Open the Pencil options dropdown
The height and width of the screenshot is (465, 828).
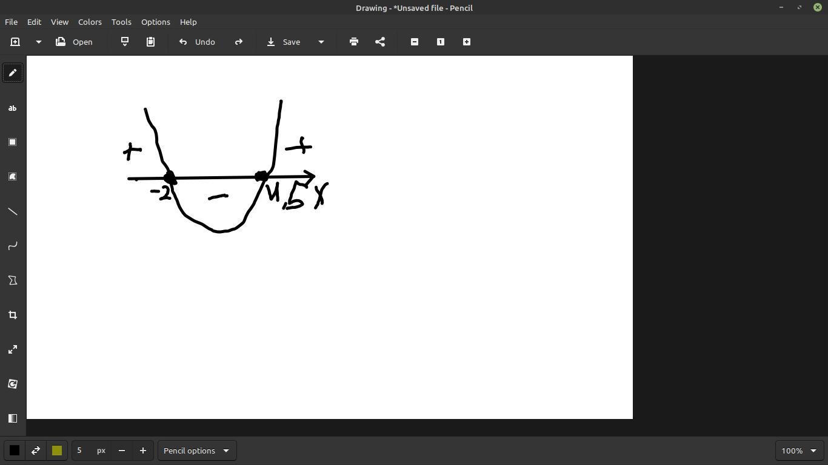[x=197, y=450]
